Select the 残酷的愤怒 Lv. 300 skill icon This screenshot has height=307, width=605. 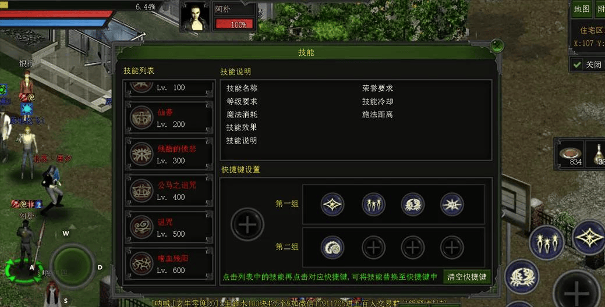tap(141, 154)
